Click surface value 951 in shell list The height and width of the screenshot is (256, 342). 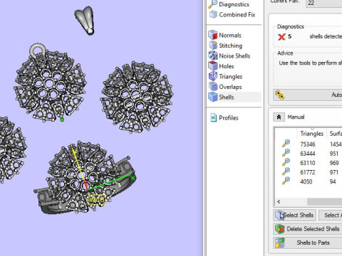[333, 154]
